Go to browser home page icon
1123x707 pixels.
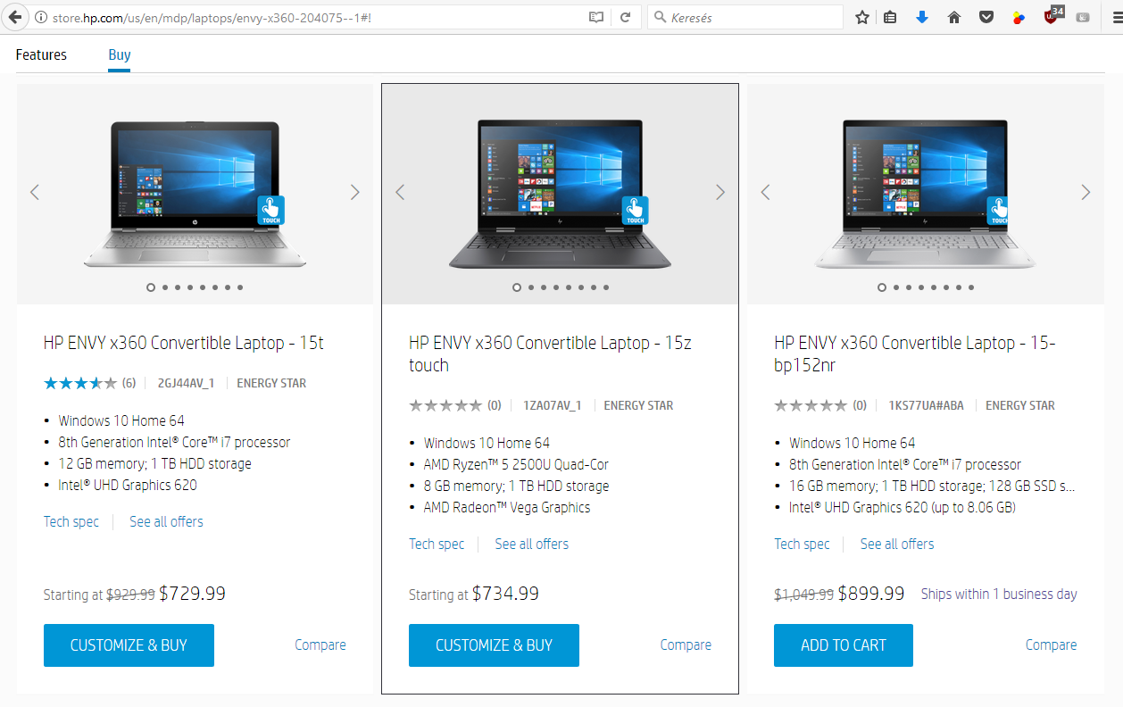click(x=954, y=17)
